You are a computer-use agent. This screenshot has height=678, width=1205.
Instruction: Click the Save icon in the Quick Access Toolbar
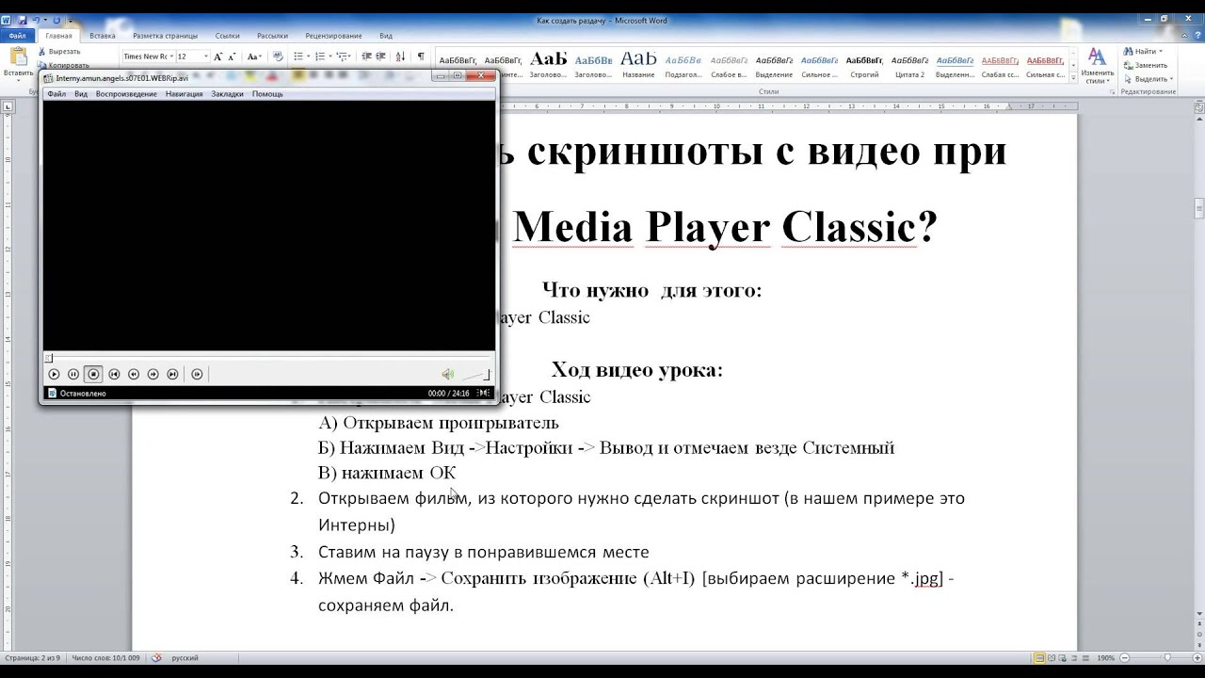pos(22,20)
